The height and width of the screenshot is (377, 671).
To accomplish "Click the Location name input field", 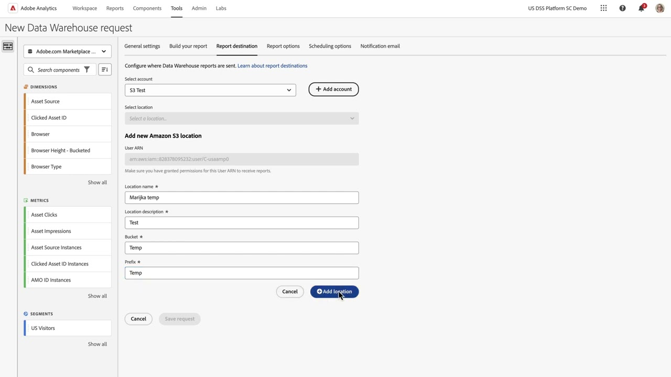I will coord(242,197).
